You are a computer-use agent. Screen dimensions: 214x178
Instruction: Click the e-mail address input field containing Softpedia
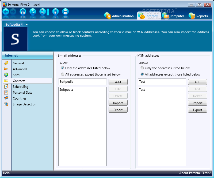82,82
